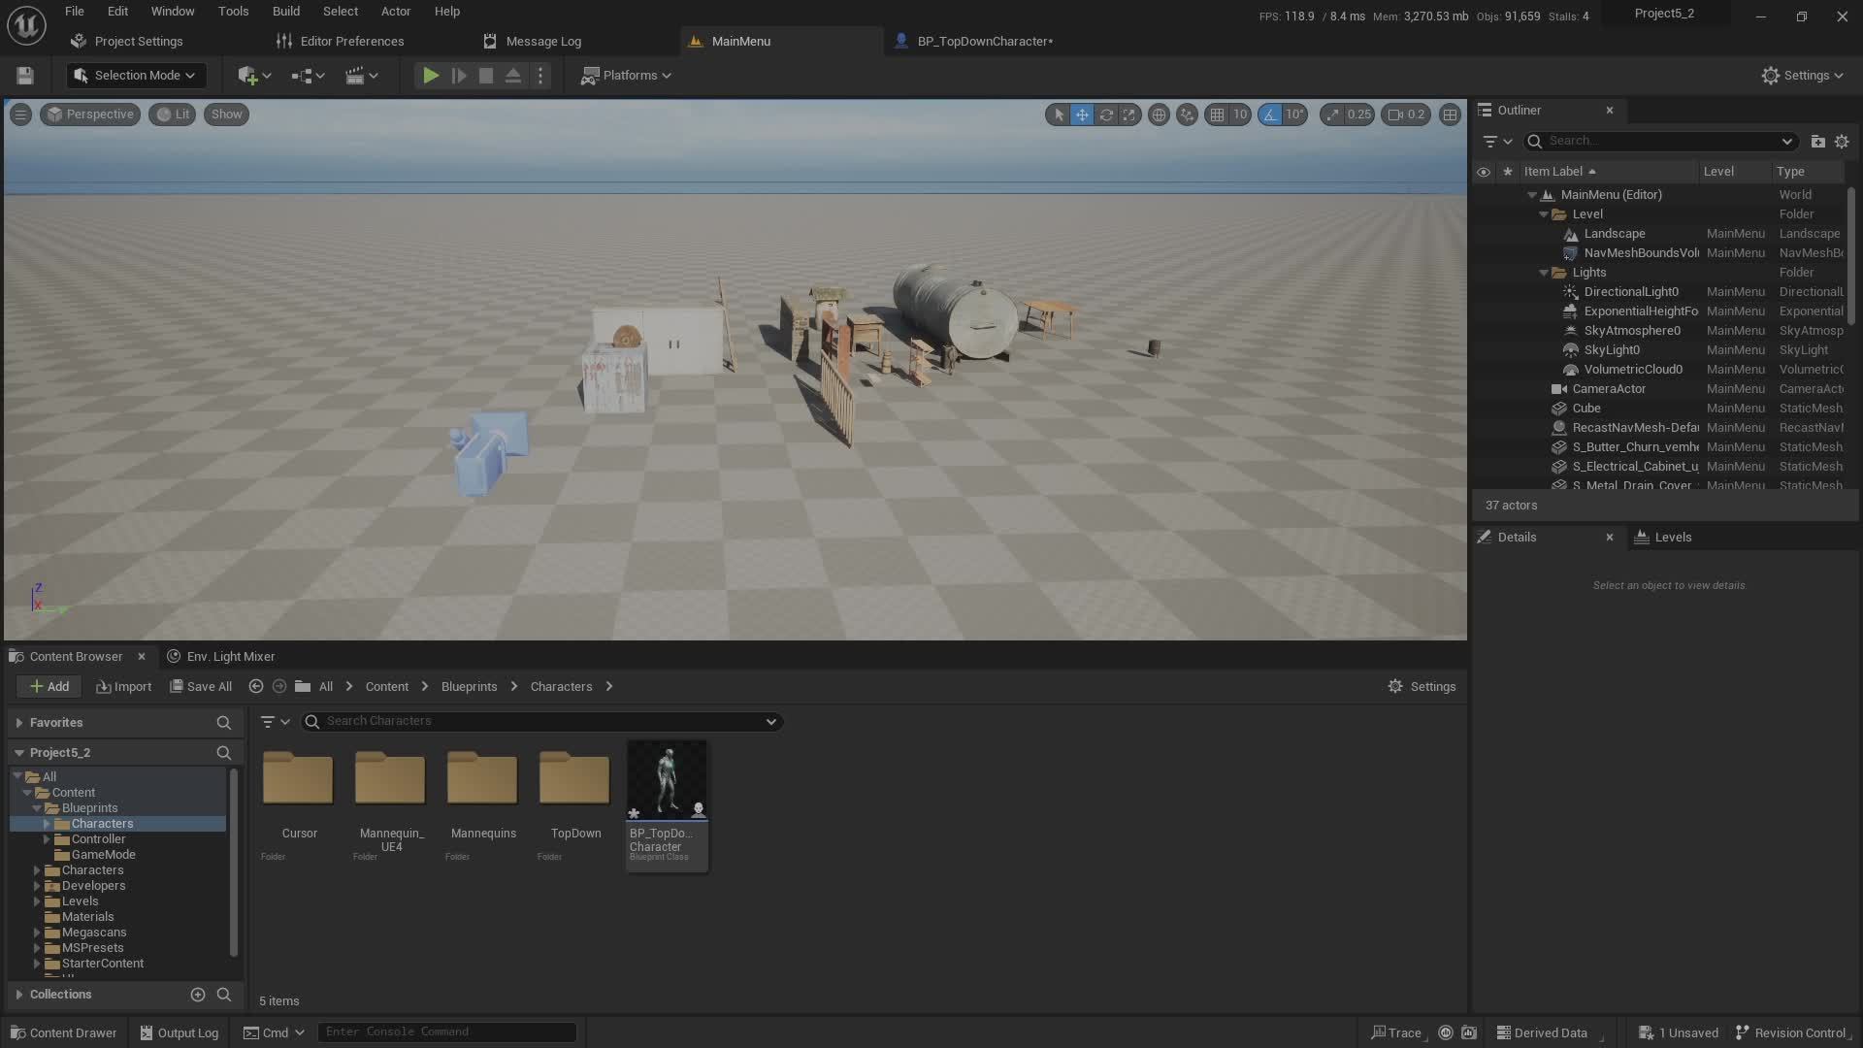This screenshot has height=1048, width=1863.
Task: Select the Rotate tool in the viewport toolbar
Action: 1105,115
